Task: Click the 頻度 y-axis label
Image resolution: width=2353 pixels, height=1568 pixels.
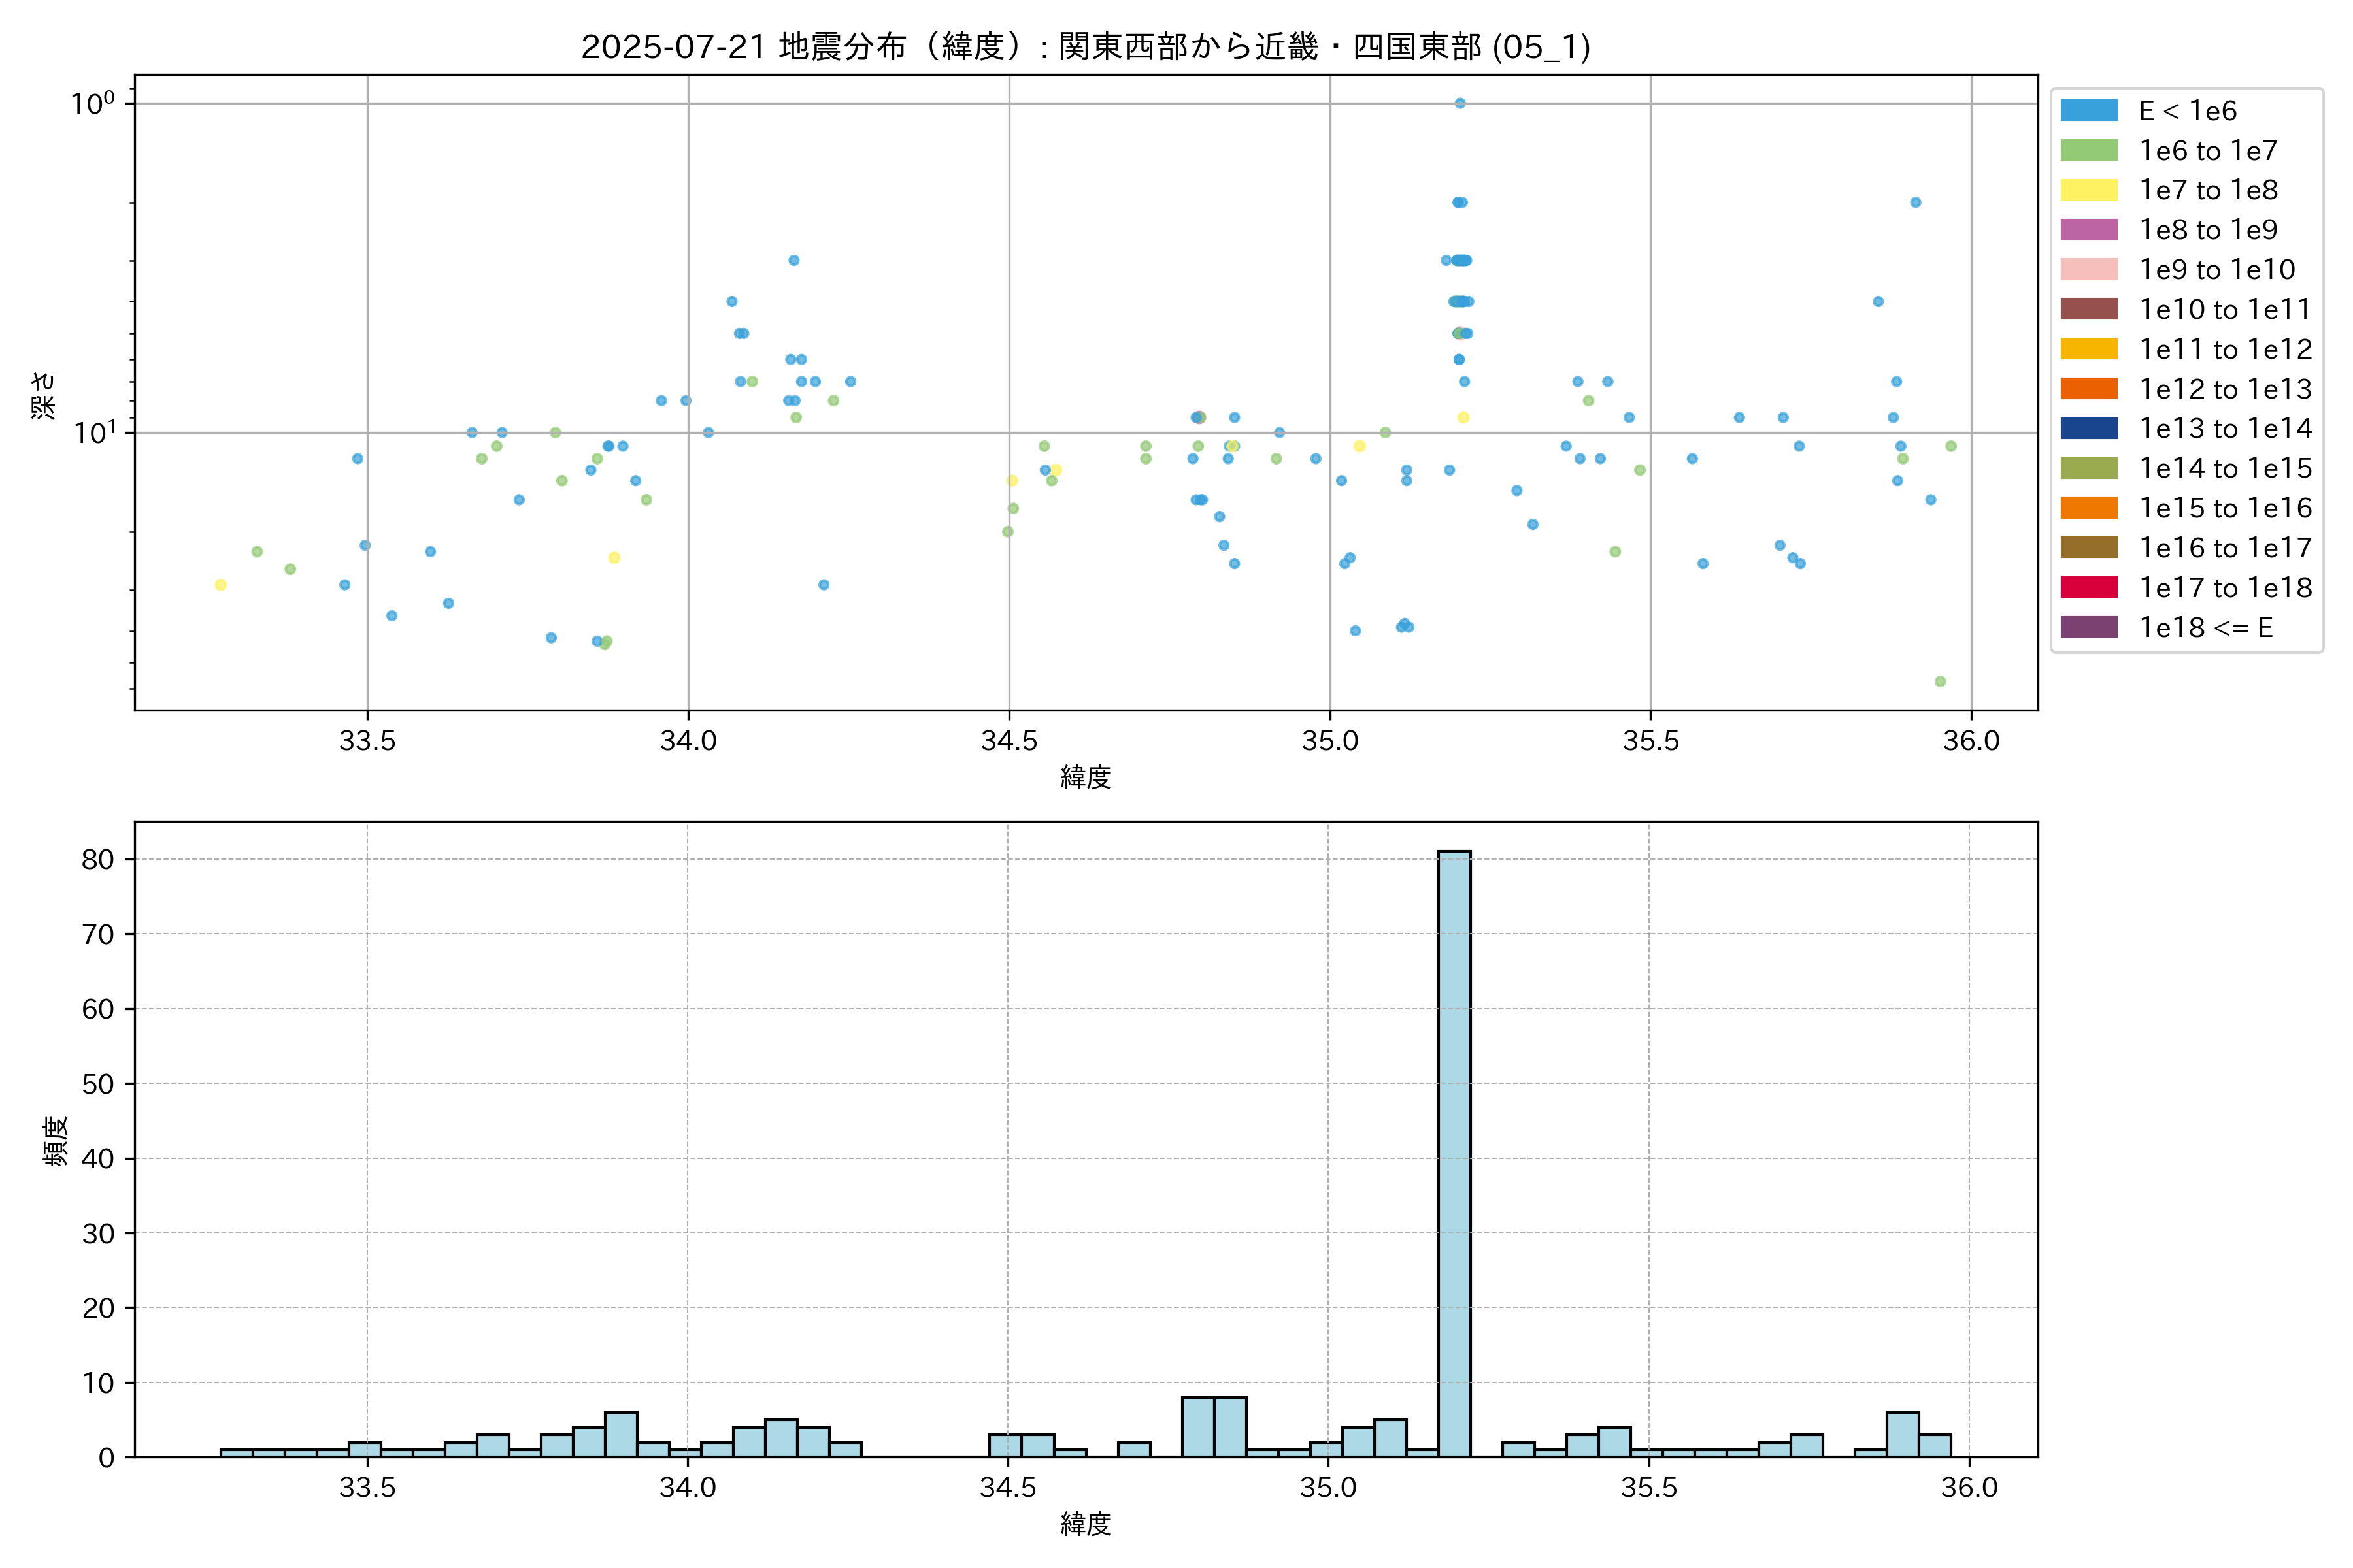Action: pos(56,1140)
